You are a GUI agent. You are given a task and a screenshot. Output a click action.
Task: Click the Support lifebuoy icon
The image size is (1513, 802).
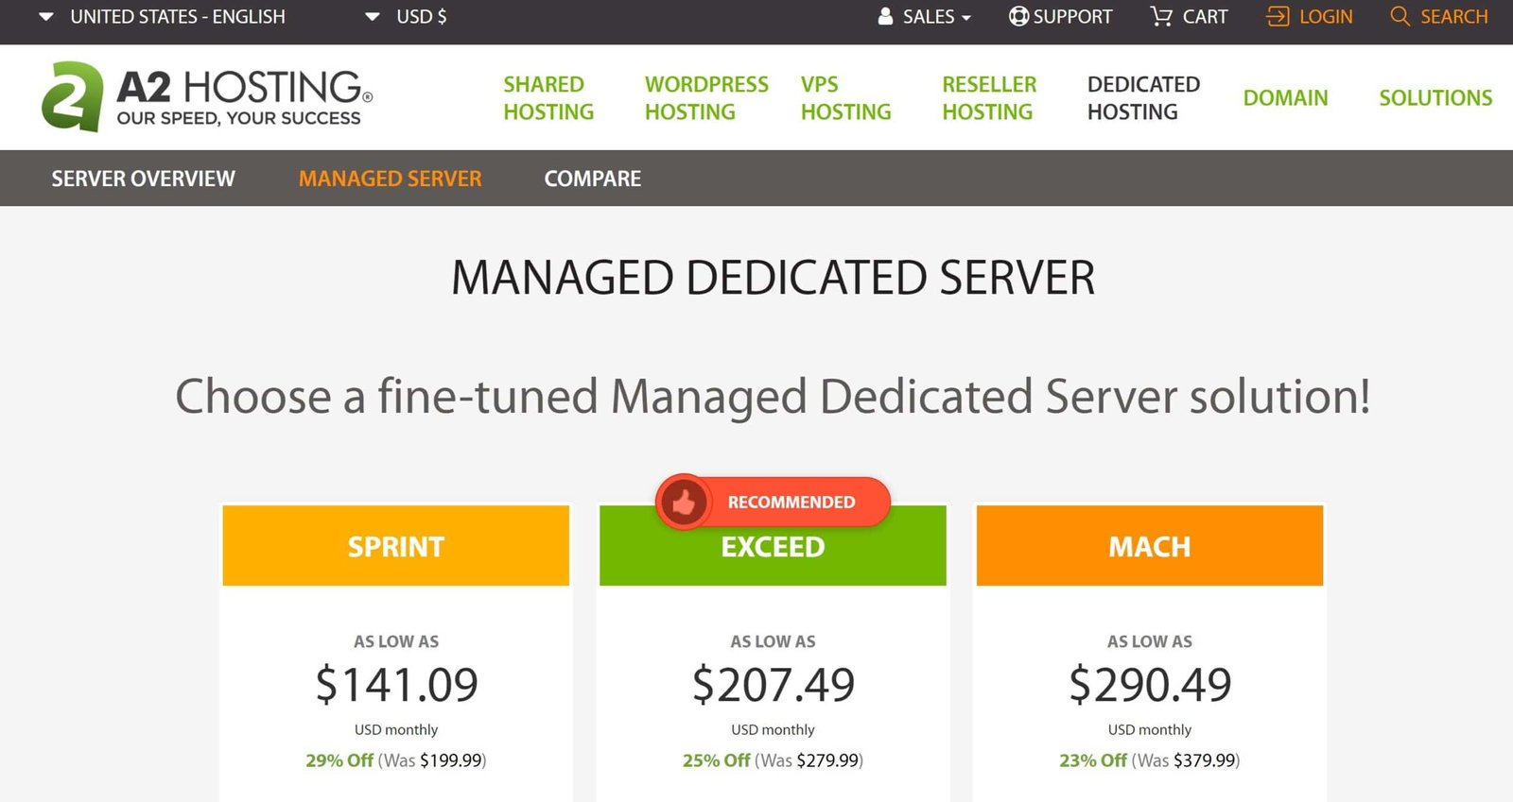point(1018,16)
